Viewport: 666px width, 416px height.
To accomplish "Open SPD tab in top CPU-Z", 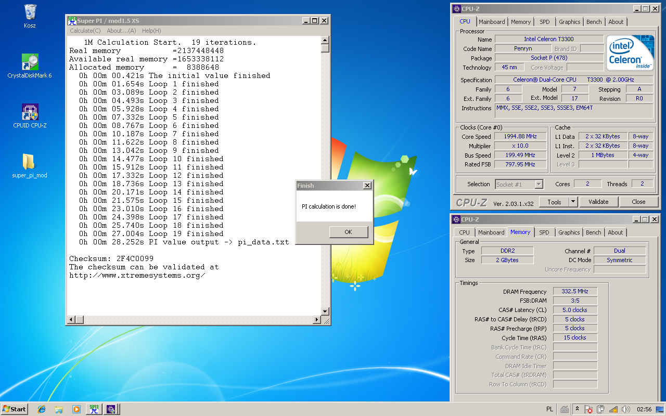I will [544, 22].
